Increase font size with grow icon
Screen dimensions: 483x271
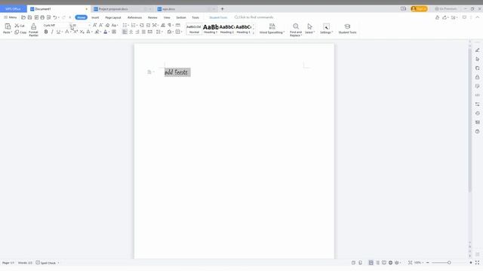(x=95, y=25)
